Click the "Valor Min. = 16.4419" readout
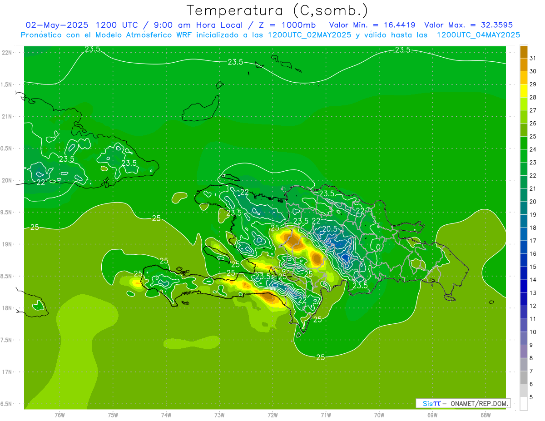 tap(373, 25)
